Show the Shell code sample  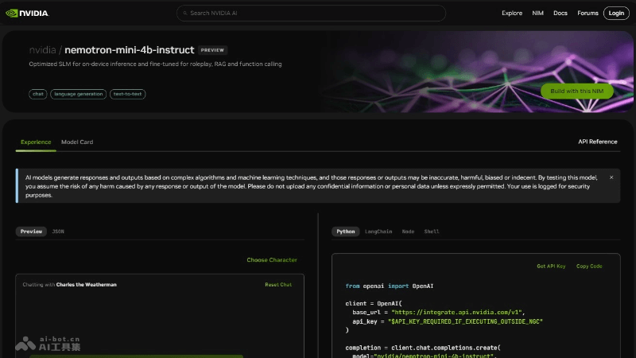pos(431,232)
